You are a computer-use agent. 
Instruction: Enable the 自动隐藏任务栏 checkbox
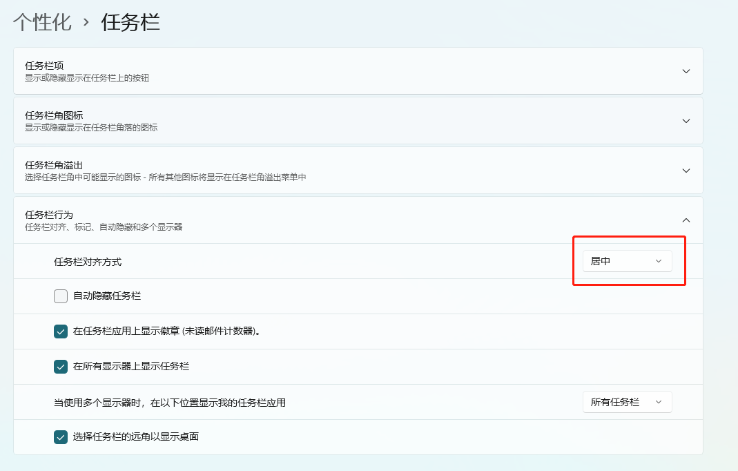61,296
